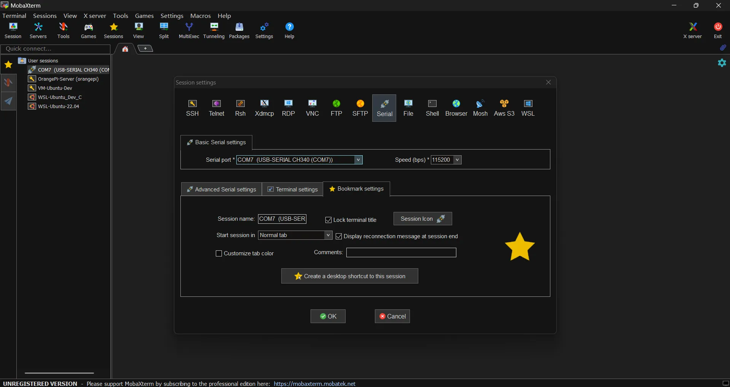The image size is (730, 387).
Task: Choose the VNC session type
Action: coord(312,108)
